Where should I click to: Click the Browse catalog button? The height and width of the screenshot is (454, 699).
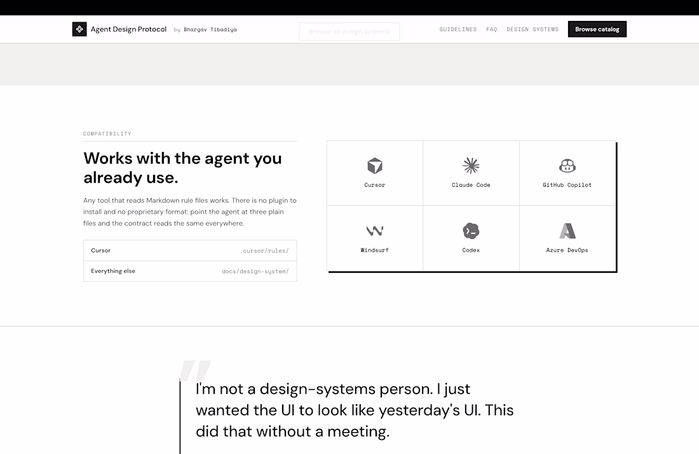pos(597,29)
